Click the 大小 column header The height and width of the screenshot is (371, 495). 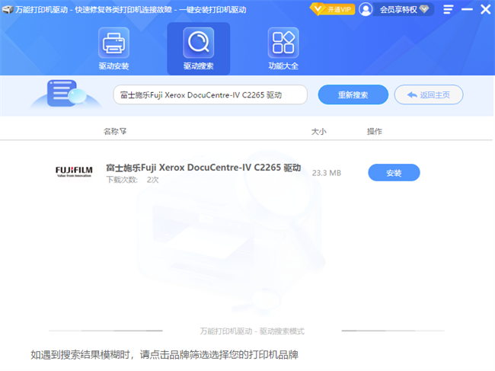318,132
